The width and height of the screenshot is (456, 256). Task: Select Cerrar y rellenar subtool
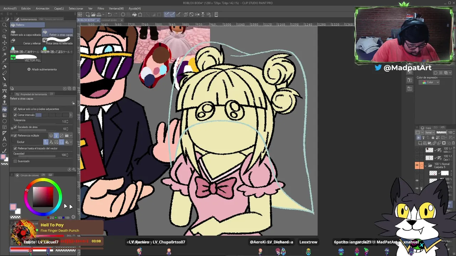(26, 42)
